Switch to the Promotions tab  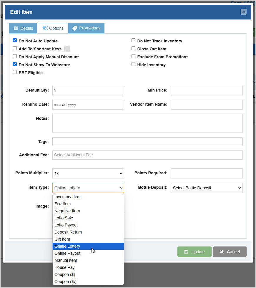86,28
